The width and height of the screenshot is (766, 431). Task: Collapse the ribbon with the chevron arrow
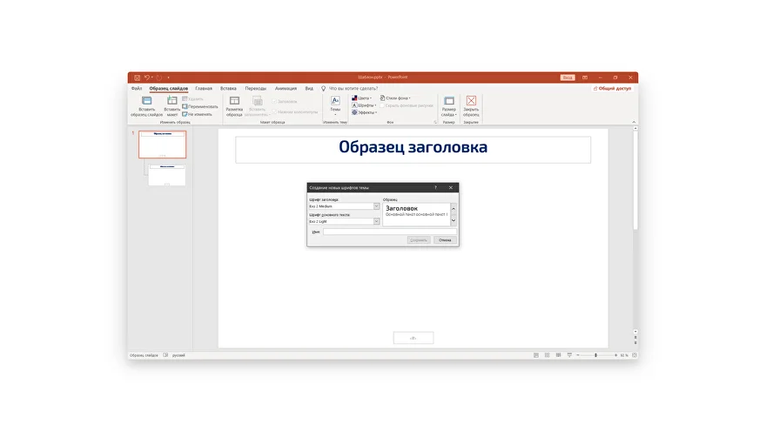(634, 122)
